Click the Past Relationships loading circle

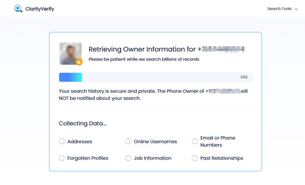pyautogui.click(x=194, y=158)
